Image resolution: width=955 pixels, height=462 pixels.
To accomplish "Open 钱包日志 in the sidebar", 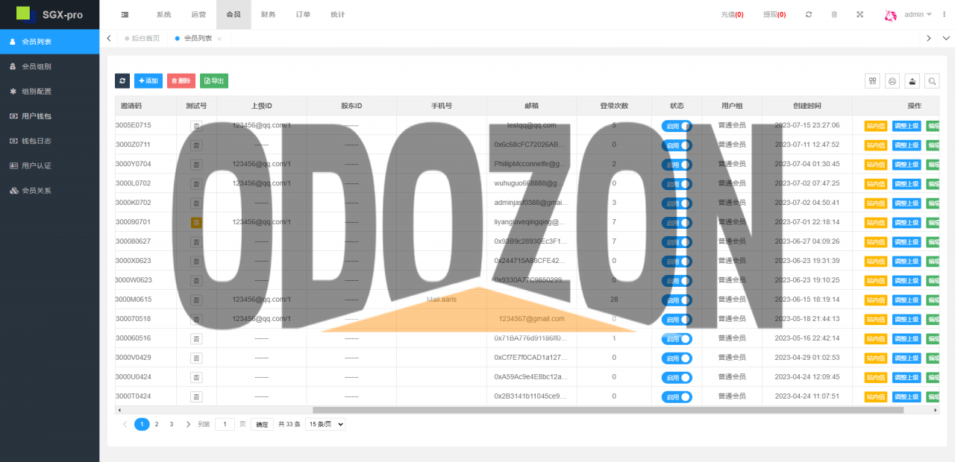I will (50, 141).
